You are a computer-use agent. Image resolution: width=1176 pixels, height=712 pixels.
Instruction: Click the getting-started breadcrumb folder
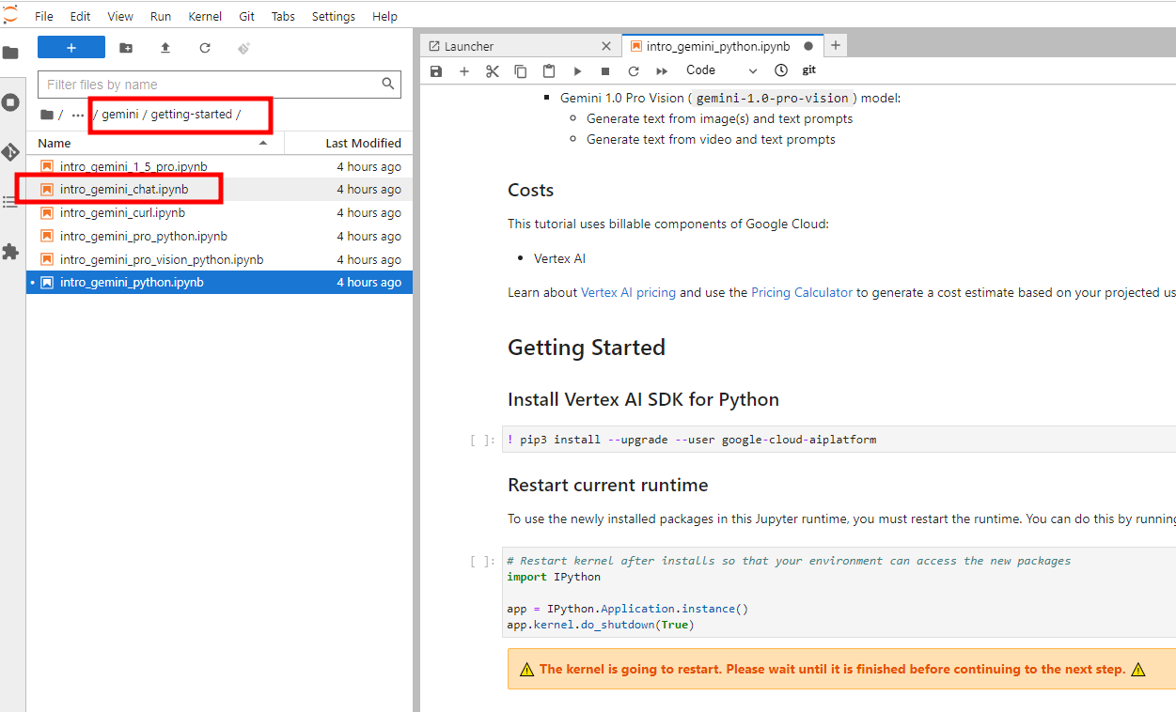click(x=191, y=115)
